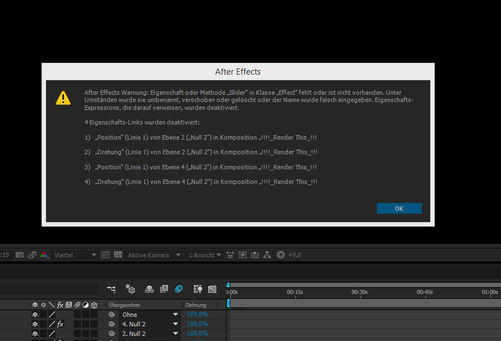Click the 00:15s mark on the time ruler

click(x=295, y=292)
